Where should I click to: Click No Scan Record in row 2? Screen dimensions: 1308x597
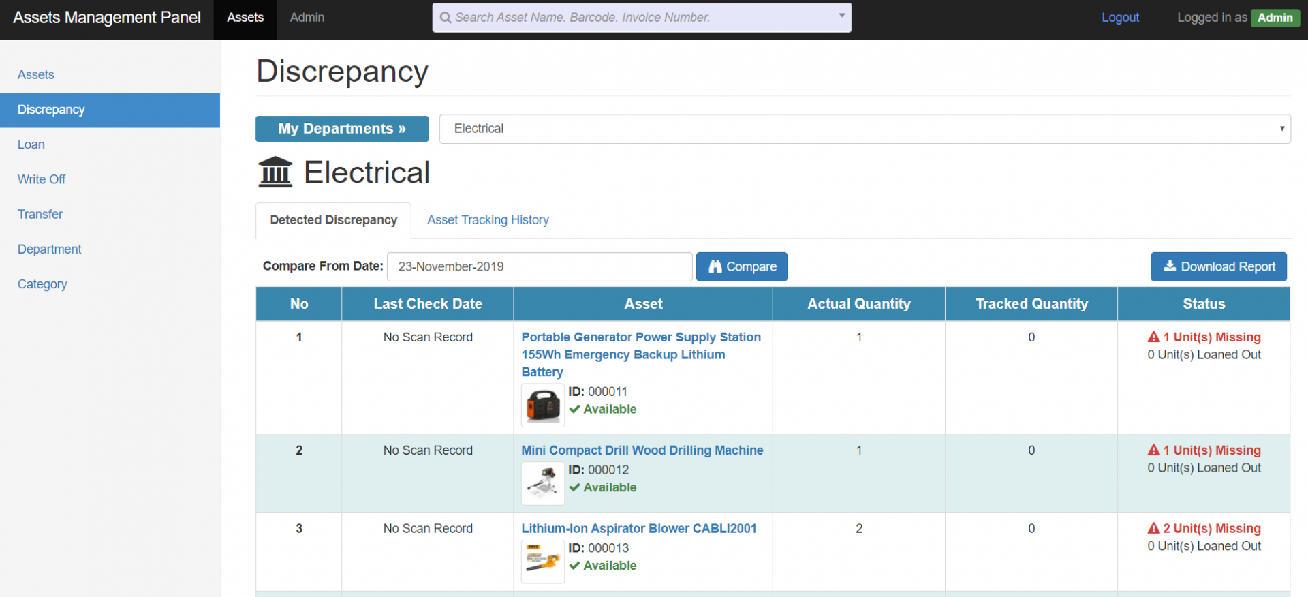pos(428,450)
